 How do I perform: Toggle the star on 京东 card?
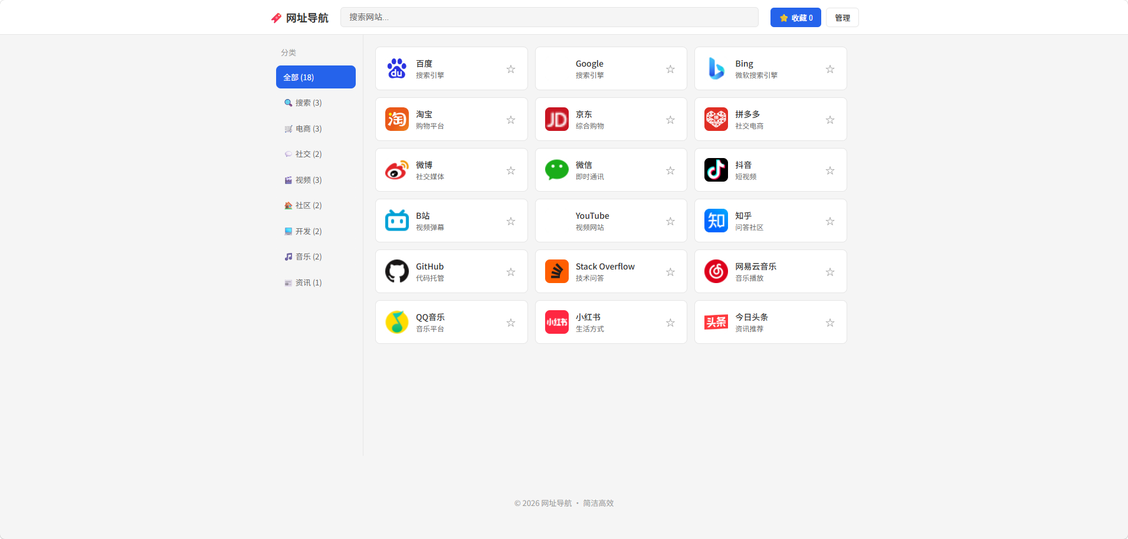[x=670, y=120]
